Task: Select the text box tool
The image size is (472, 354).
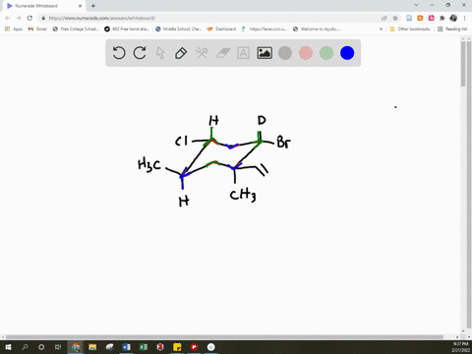Action: 243,53
